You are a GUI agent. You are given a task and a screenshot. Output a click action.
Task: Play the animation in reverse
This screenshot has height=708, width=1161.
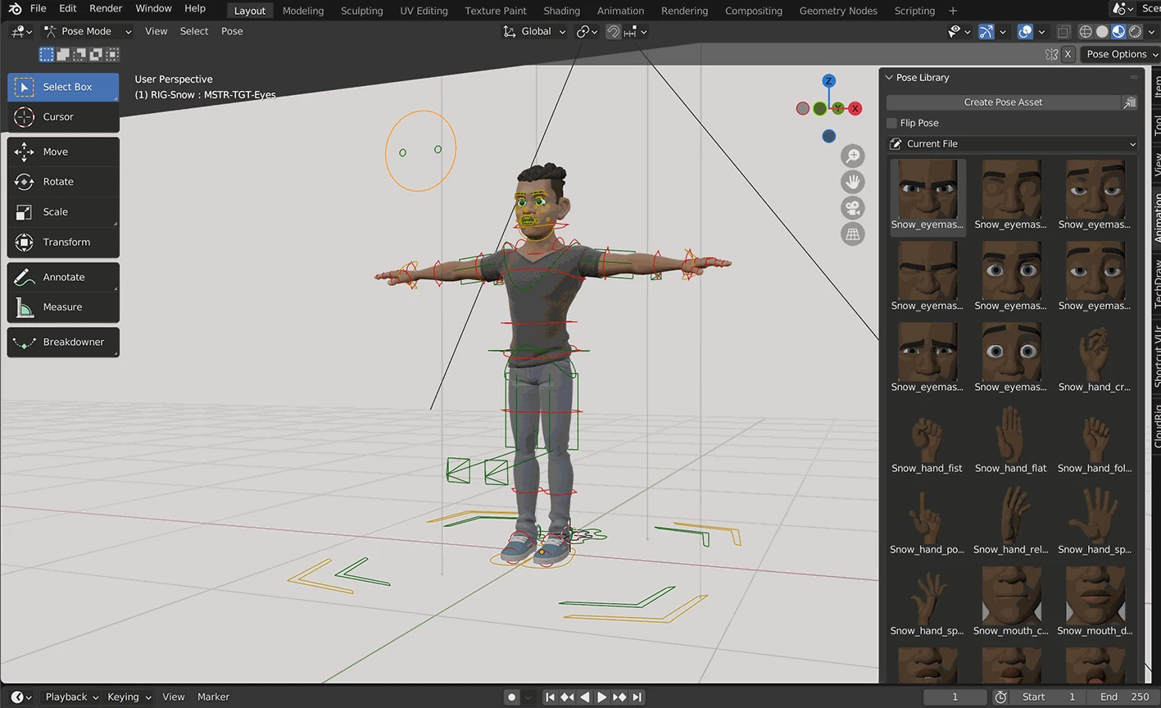click(585, 697)
